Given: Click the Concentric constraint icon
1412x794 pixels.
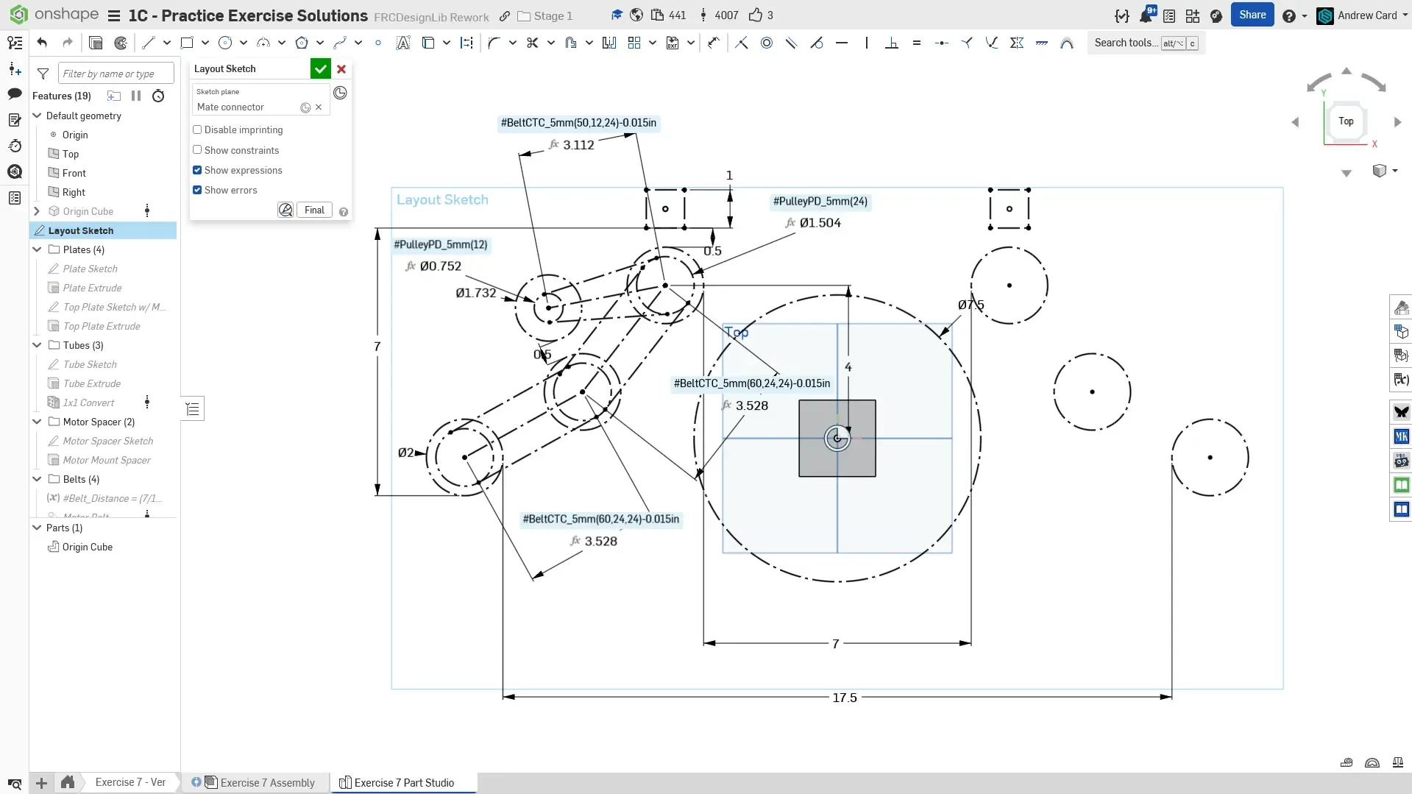Looking at the screenshot, I should (767, 43).
